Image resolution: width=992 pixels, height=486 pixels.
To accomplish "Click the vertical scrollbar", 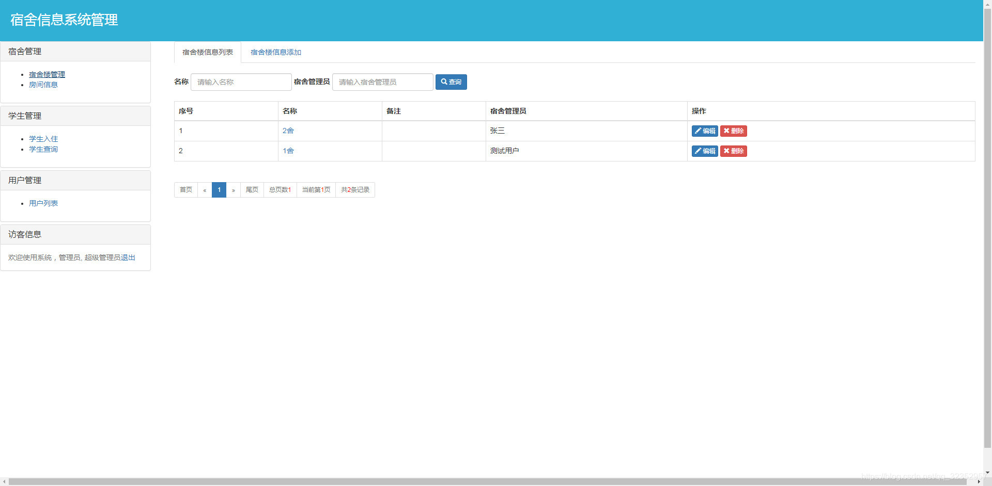I will coord(987,227).
